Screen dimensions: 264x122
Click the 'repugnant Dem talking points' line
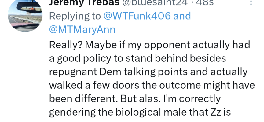click(118, 72)
